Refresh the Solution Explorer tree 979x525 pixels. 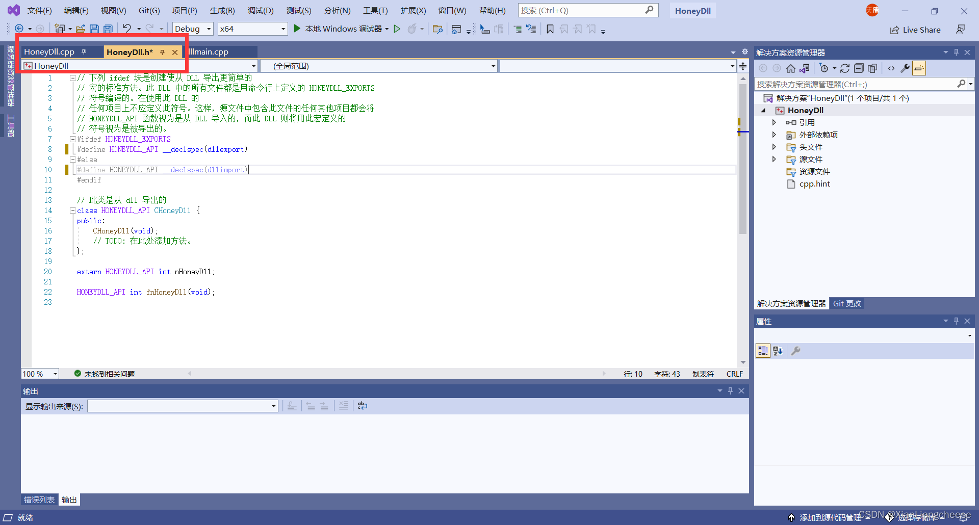pos(845,68)
